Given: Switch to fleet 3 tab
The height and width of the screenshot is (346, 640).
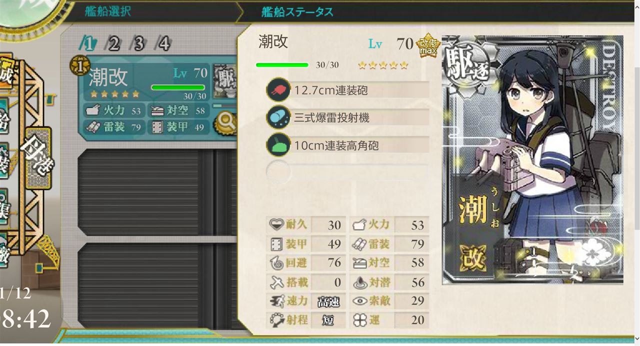Looking at the screenshot, I should coord(138,44).
